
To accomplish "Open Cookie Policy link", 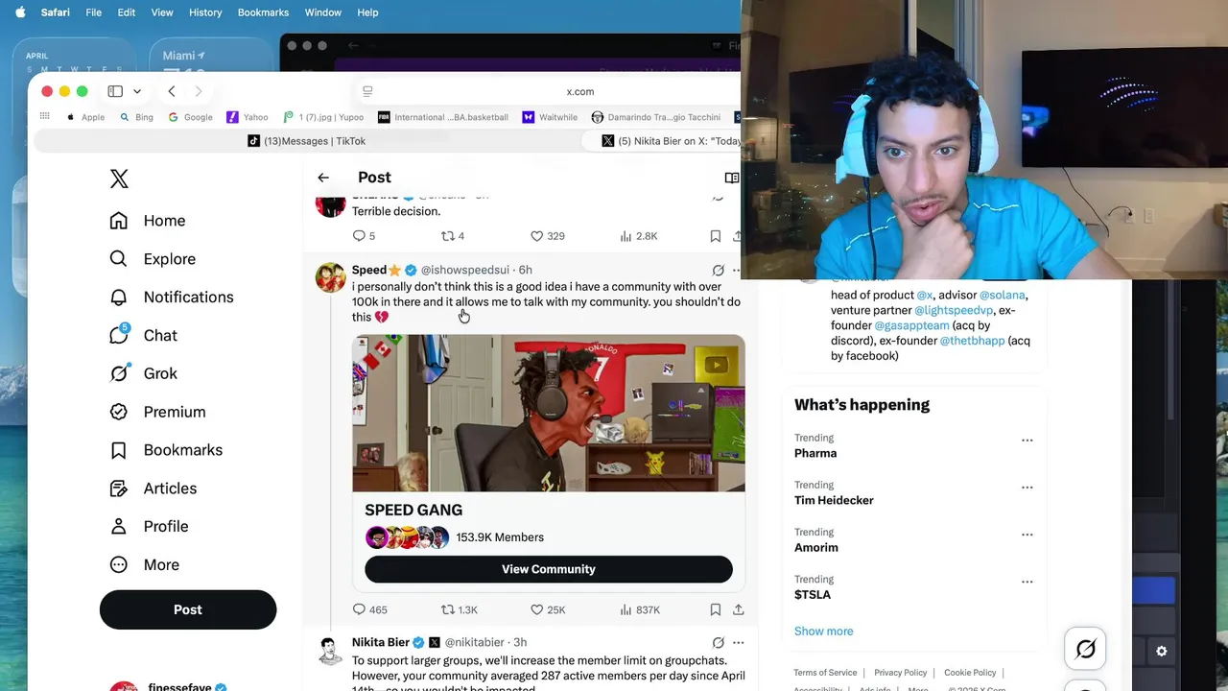I will [970, 673].
